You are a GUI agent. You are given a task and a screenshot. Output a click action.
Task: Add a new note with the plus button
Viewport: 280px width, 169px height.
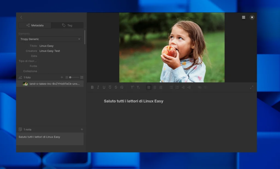(82, 129)
